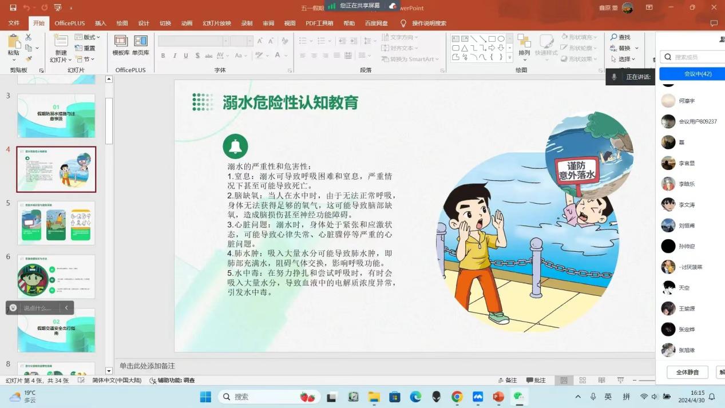The image size is (725, 408).
Task: Open the 模板库 template library
Action: click(x=121, y=45)
